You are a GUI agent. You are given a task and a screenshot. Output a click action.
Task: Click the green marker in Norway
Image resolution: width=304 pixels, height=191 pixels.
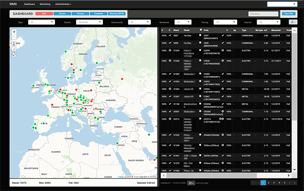click(x=66, y=51)
